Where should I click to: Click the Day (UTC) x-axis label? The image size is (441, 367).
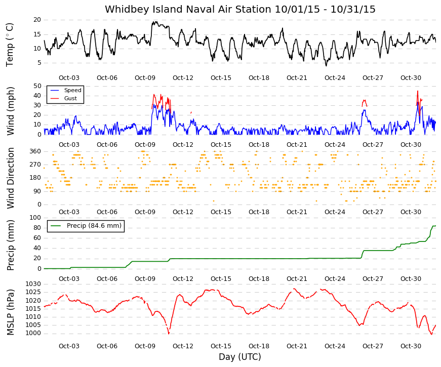tap(240, 357)
